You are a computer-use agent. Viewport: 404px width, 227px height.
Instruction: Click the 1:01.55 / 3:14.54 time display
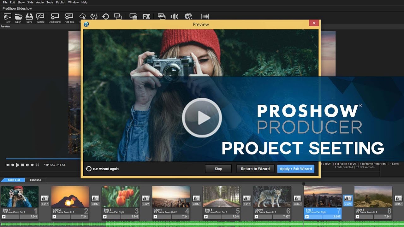(x=55, y=165)
